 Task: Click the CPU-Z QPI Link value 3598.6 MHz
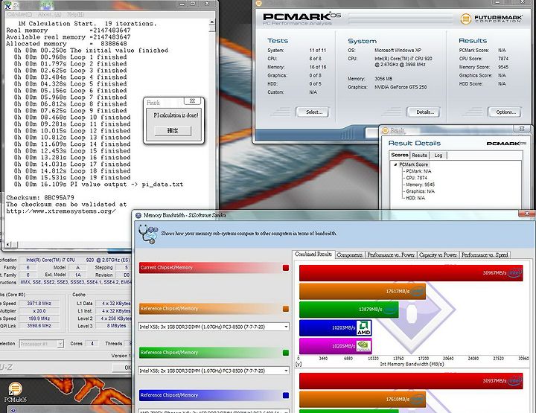pos(39,326)
